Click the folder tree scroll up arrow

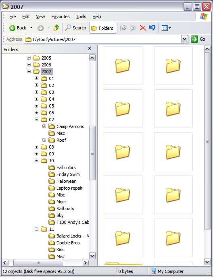pos(92,58)
